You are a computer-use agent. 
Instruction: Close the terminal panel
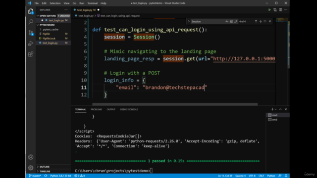click(x=286, y=109)
